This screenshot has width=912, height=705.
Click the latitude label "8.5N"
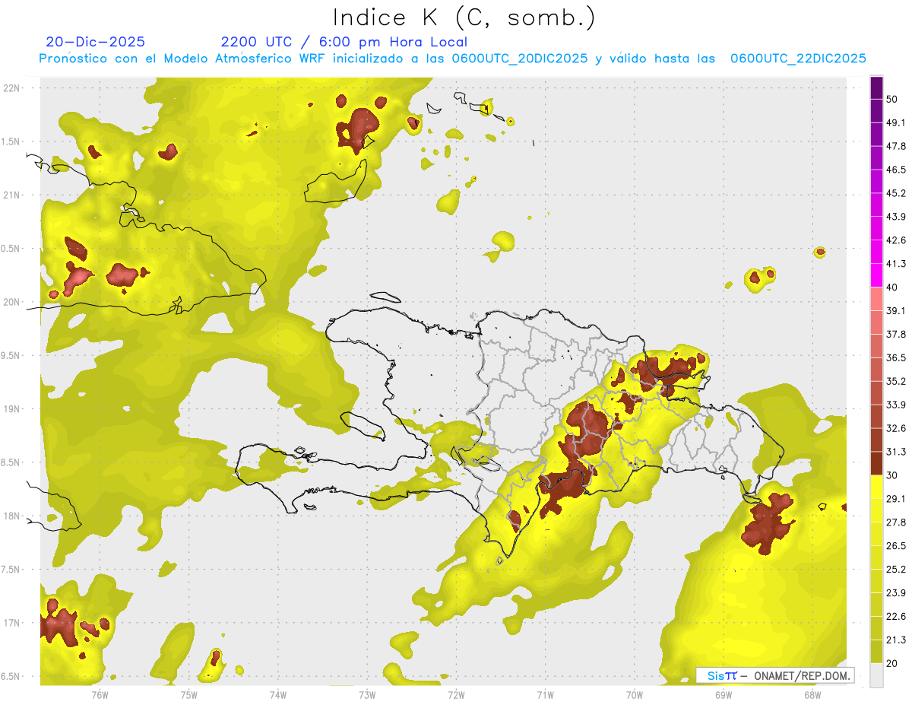click(x=11, y=463)
